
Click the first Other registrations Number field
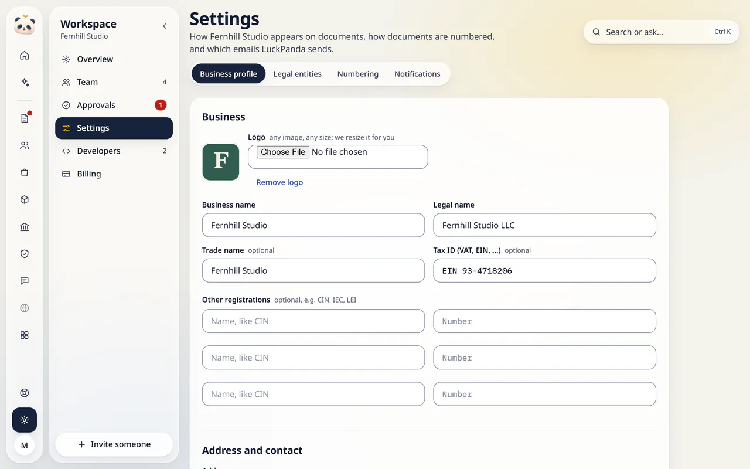click(x=545, y=321)
